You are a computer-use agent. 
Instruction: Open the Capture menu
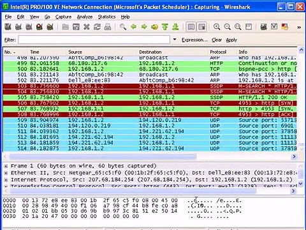[x=63, y=17]
